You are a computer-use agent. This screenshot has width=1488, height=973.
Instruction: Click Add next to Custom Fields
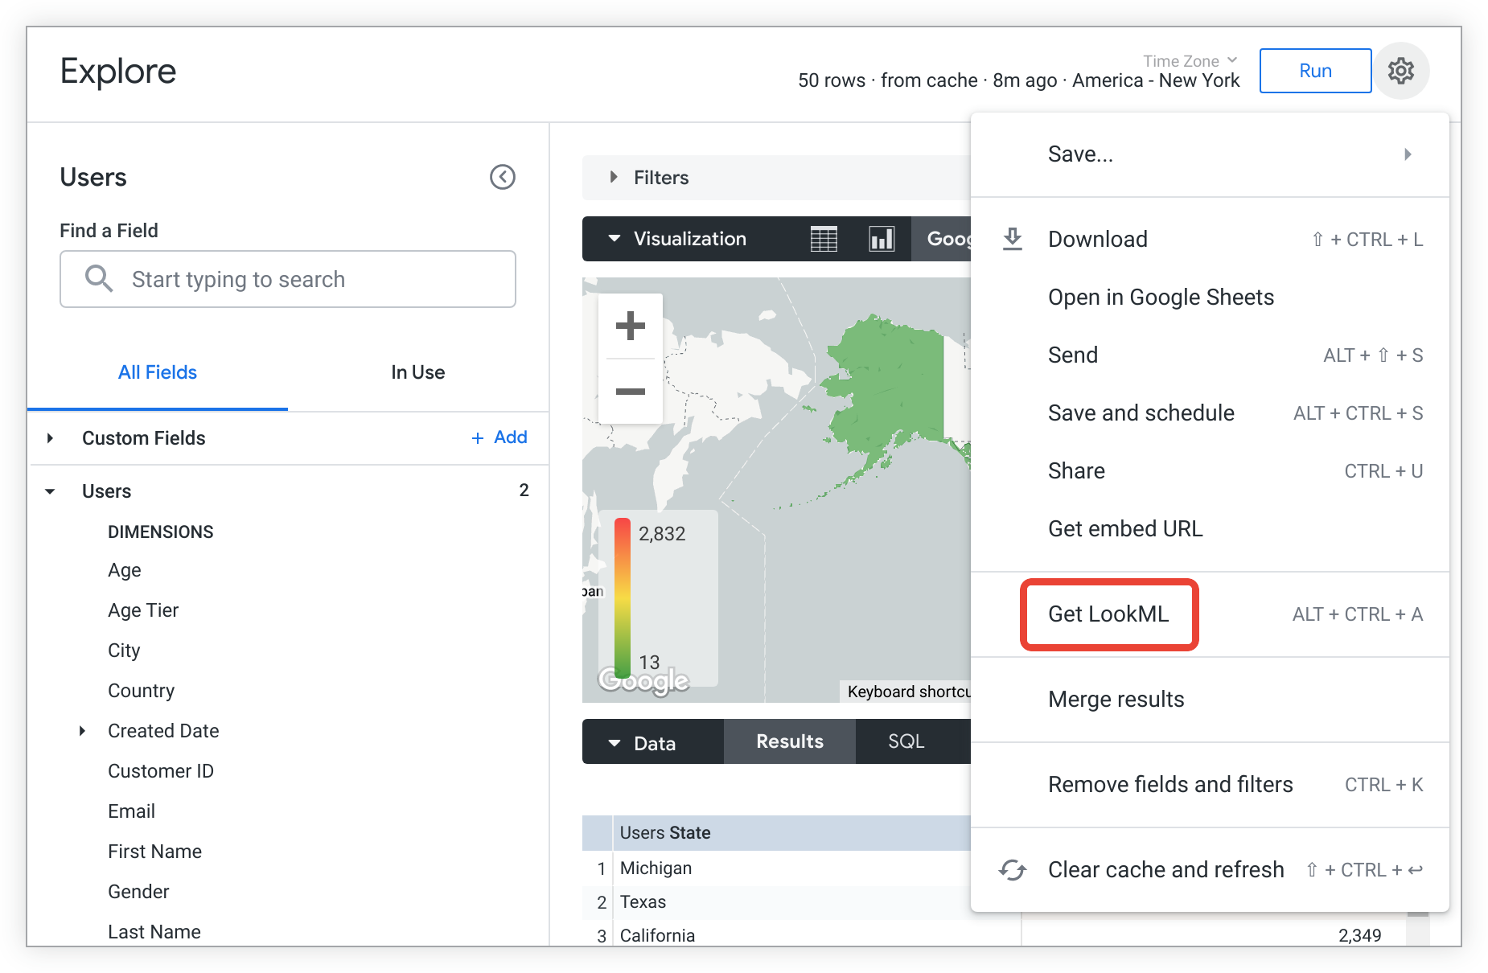point(499,437)
